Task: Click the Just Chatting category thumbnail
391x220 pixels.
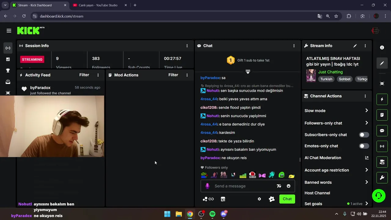Action: click(311, 75)
